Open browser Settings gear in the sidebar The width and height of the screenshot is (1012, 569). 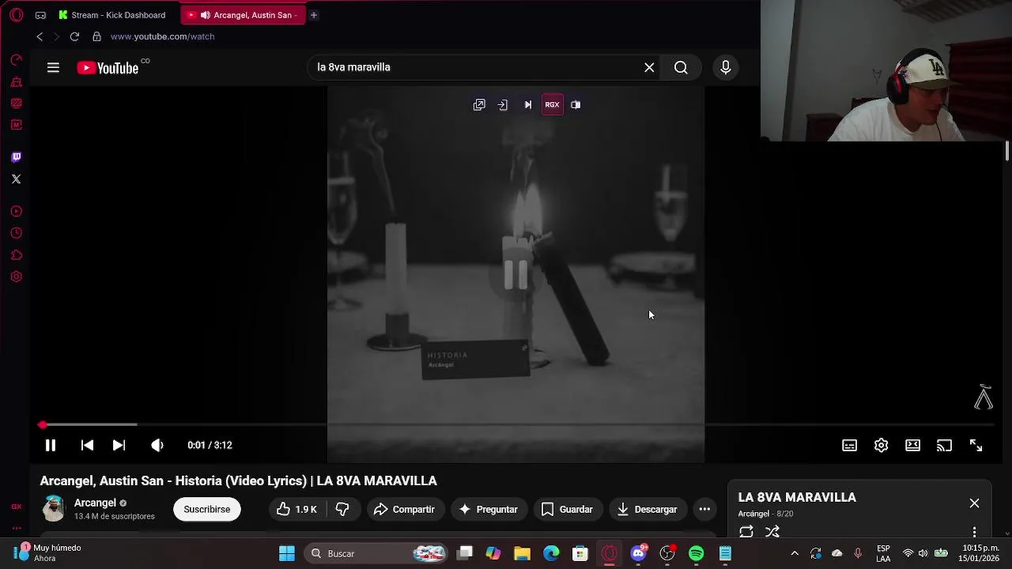click(16, 277)
